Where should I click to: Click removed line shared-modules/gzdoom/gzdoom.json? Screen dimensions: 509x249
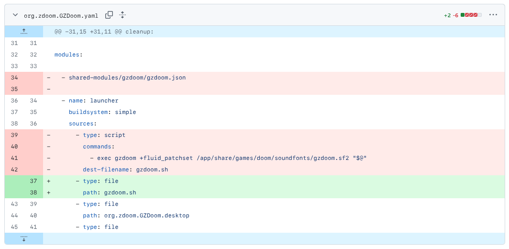click(x=274, y=78)
